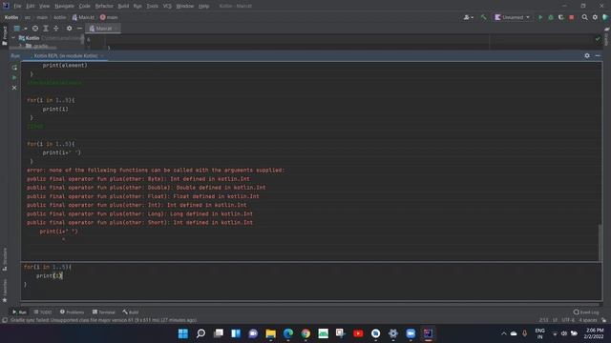Open the Help menu
The height and width of the screenshot is (343, 611).
(x=203, y=7)
